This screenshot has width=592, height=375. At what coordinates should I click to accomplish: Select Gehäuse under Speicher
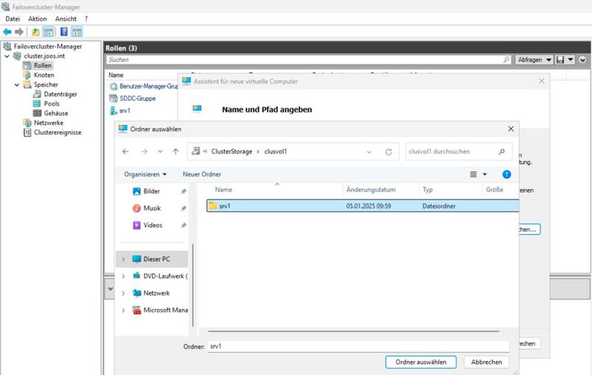point(56,113)
